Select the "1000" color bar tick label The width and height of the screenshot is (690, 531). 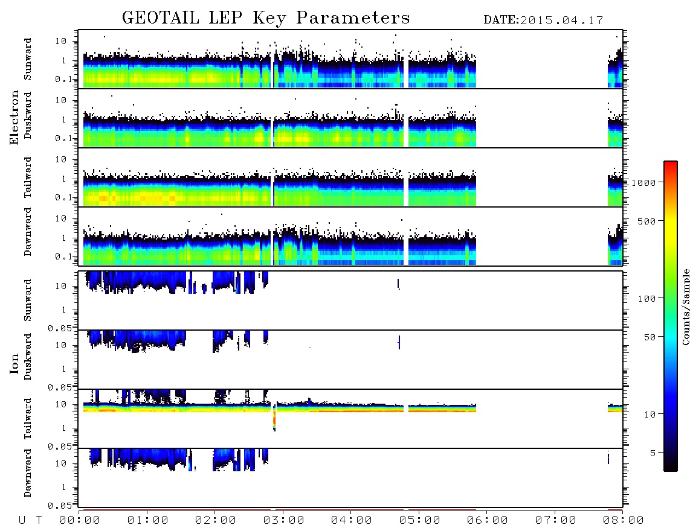643,183
